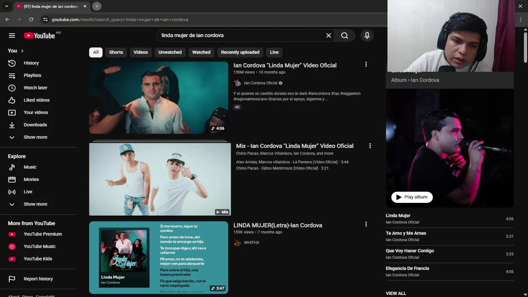The height and width of the screenshot is (297, 528).
Task: Open the Ian Cordova "Linda Mujer" Video Oficial title
Action: pyautogui.click(x=285, y=65)
